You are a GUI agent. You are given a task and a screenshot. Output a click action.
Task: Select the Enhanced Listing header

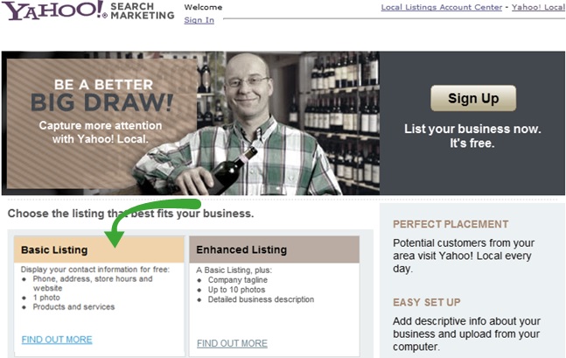tap(275, 249)
